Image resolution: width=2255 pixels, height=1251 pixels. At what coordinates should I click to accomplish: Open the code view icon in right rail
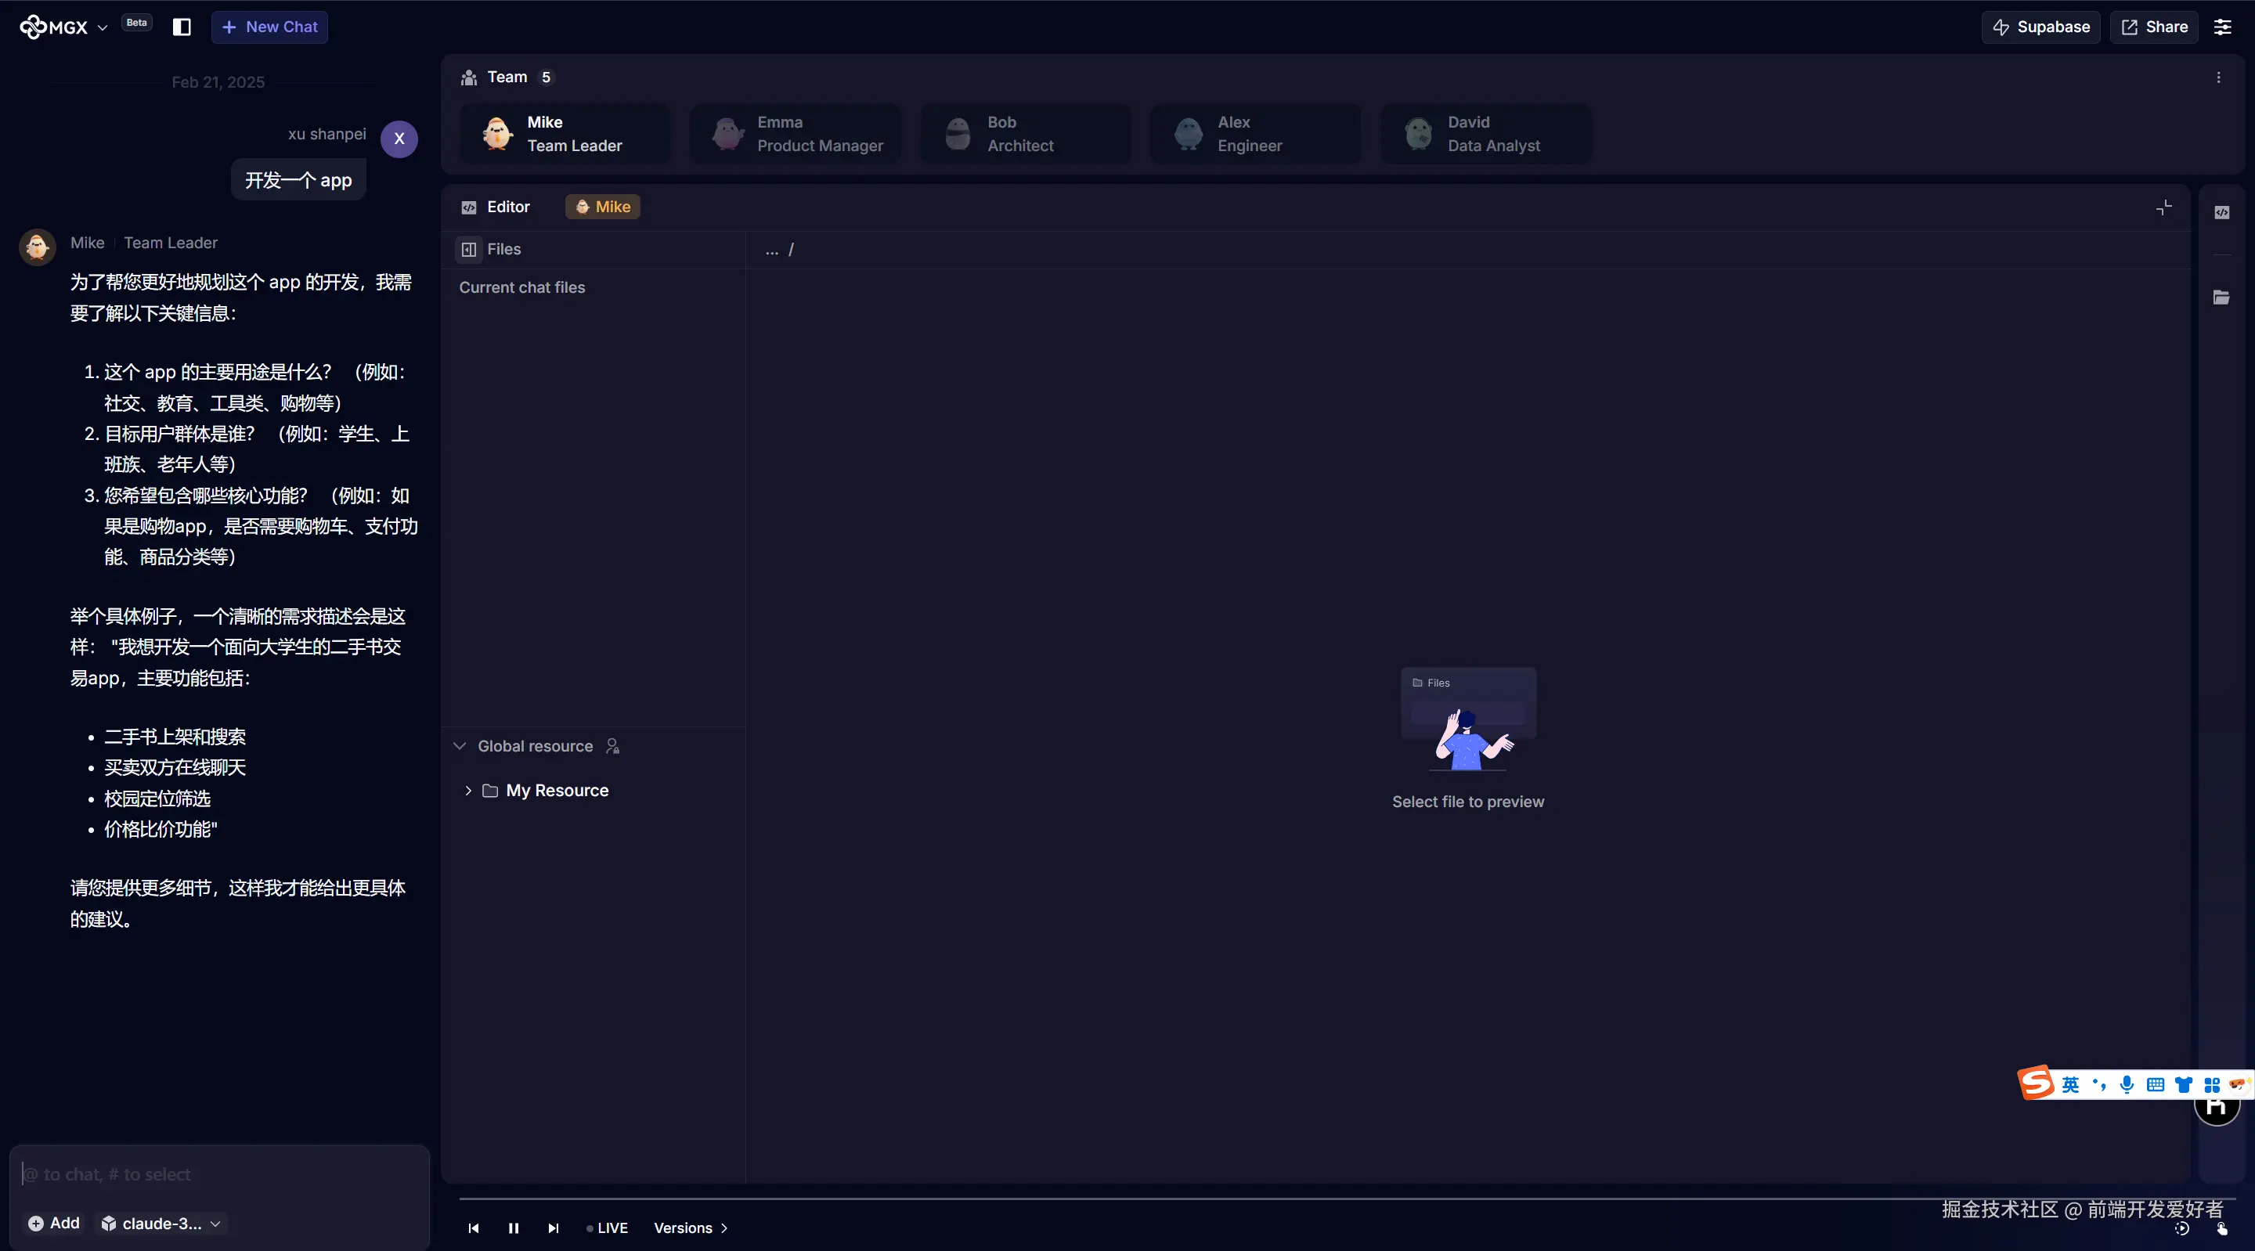[x=2222, y=213]
